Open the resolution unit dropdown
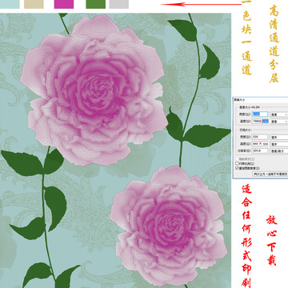Screen dimensions: 288x288 [x=279, y=151]
